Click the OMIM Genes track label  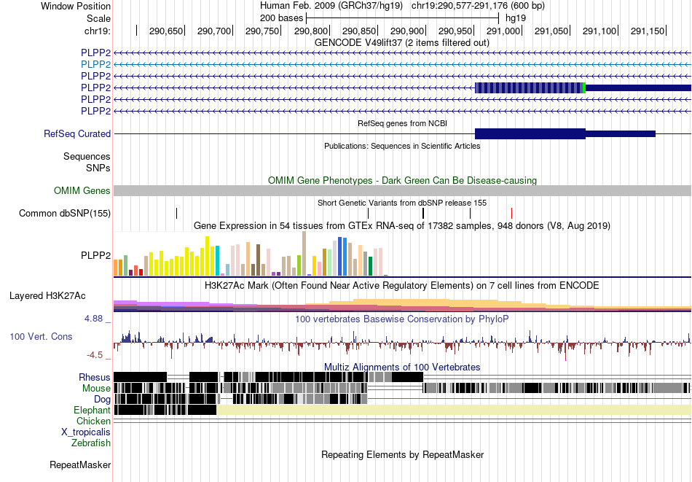click(82, 191)
